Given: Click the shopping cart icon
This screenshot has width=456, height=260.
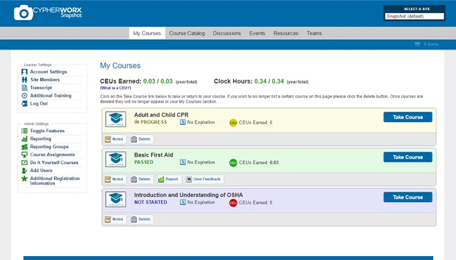Looking at the screenshot, I should [417, 44].
